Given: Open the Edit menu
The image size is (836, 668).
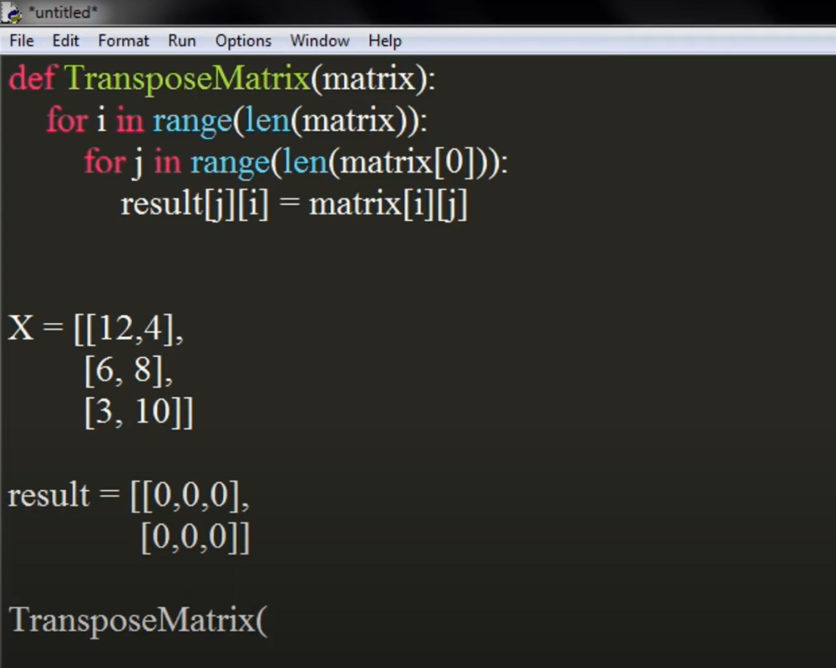Looking at the screenshot, I should click(65, 41).
